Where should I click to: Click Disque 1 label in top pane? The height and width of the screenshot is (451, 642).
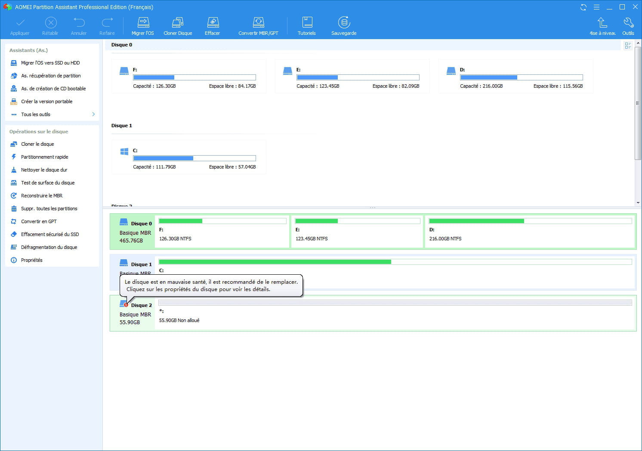(x=122, y=126)
